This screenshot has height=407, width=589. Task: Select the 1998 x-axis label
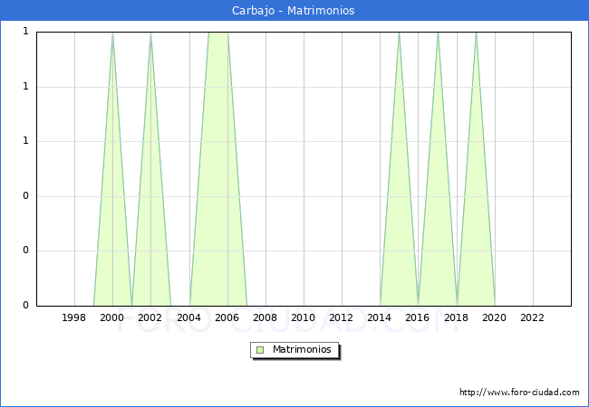click(73, 317)
